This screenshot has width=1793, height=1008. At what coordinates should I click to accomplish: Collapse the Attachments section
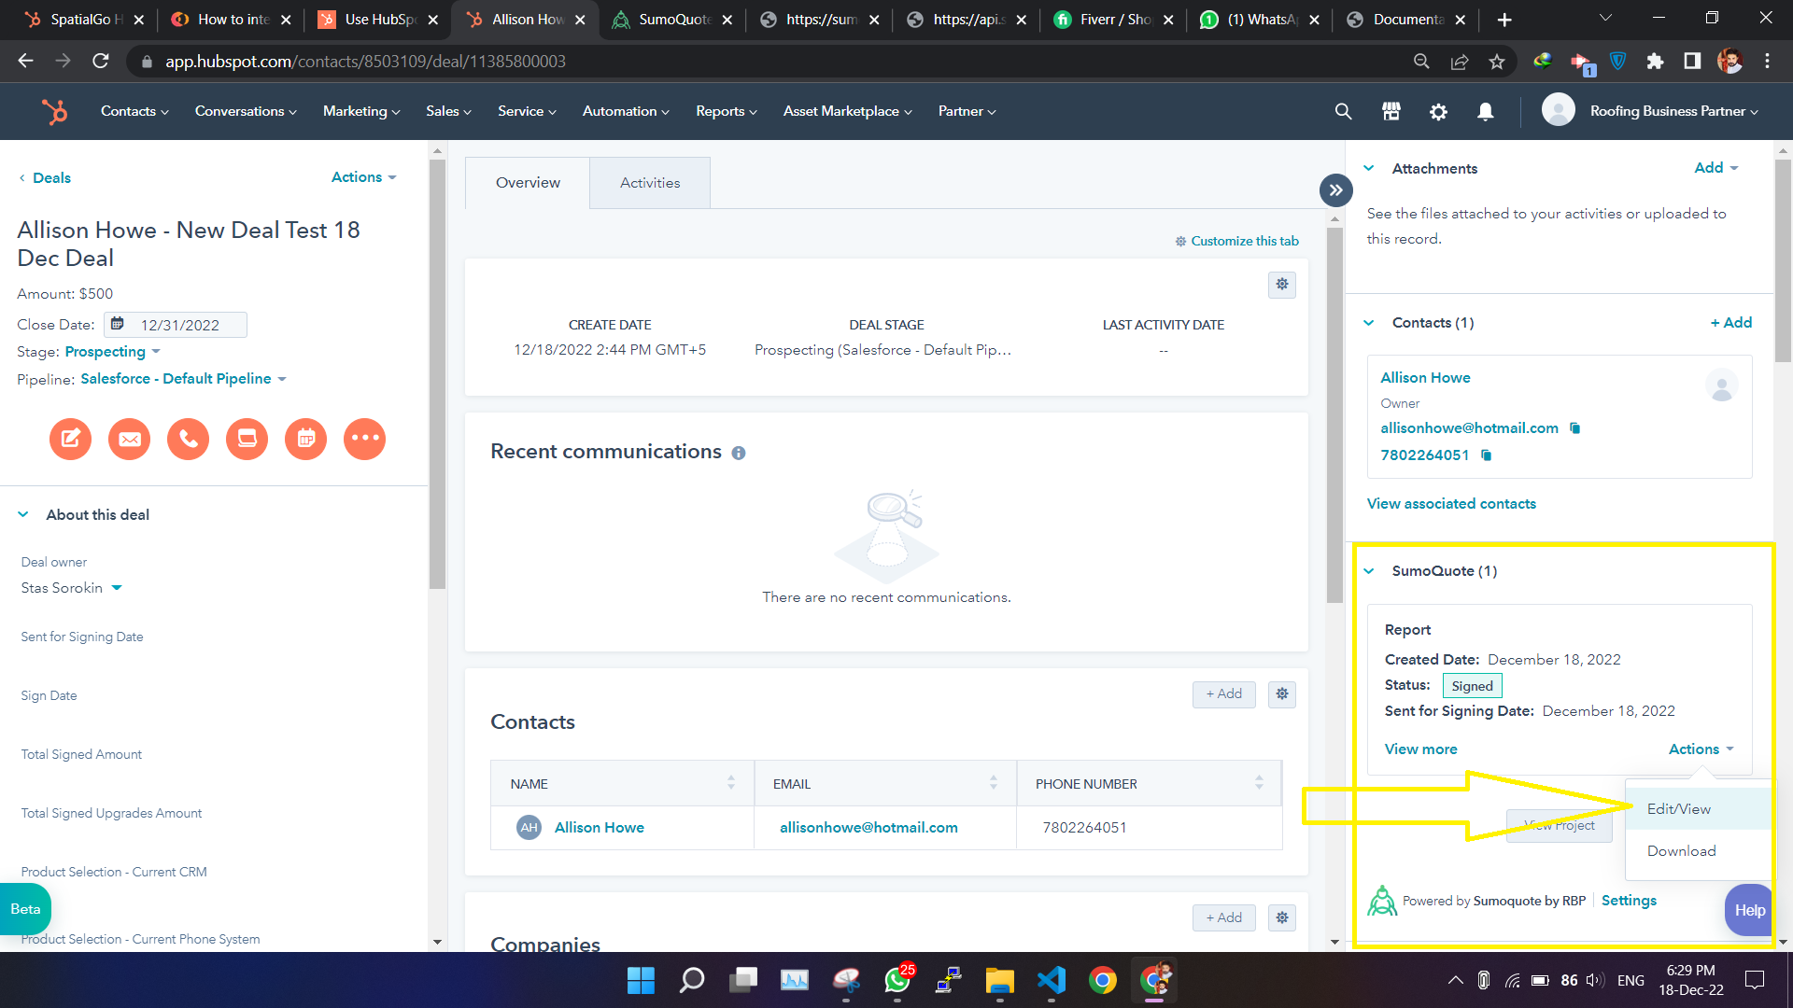click(x=1369, y=168)
